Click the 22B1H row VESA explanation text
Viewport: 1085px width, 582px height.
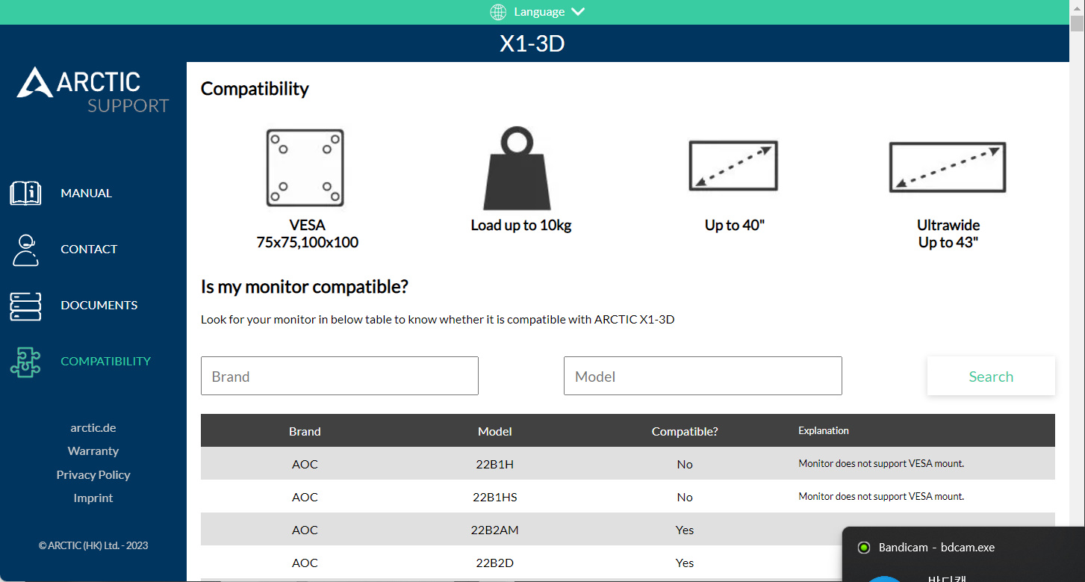point(881,463)
